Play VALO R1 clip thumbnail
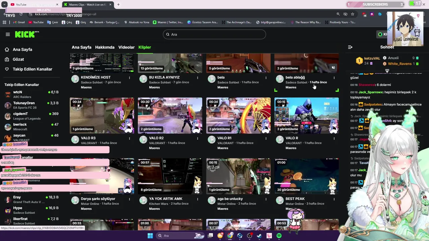429x241 pixels. [x=238, y=115]
